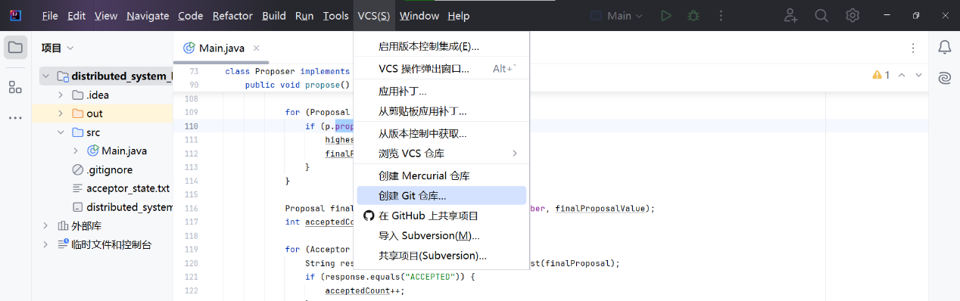Open the 浏览 VCS 仓库 submenu
This screenshot has width=960, height=301.
[x=441, y=153]
